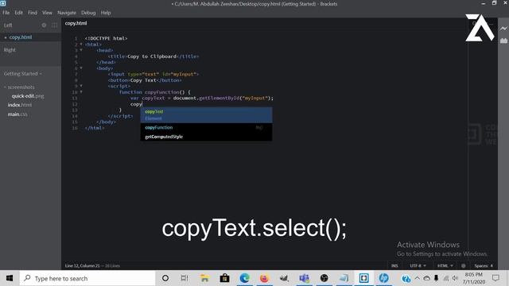Fold the body tag on line 6
509x286 pixels.
(x=81, y=68)
